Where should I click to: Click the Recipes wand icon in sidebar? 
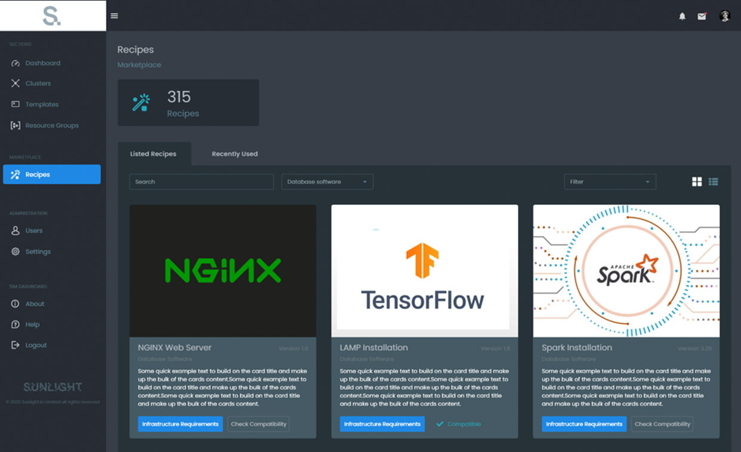[x=16, y=175]
